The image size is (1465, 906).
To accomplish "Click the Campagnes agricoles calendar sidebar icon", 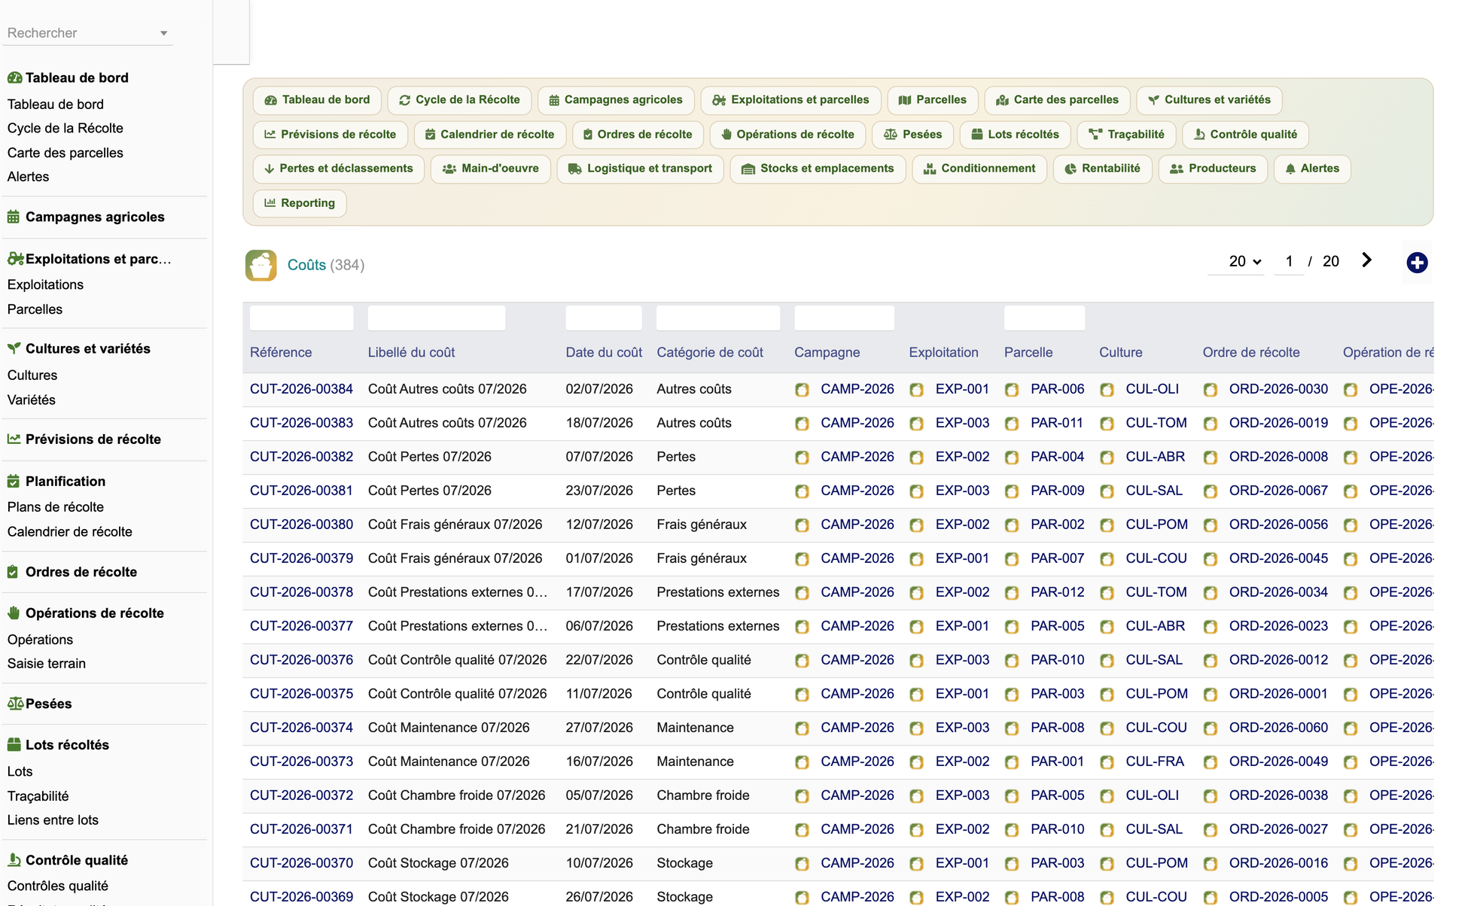I will (14, 217).
